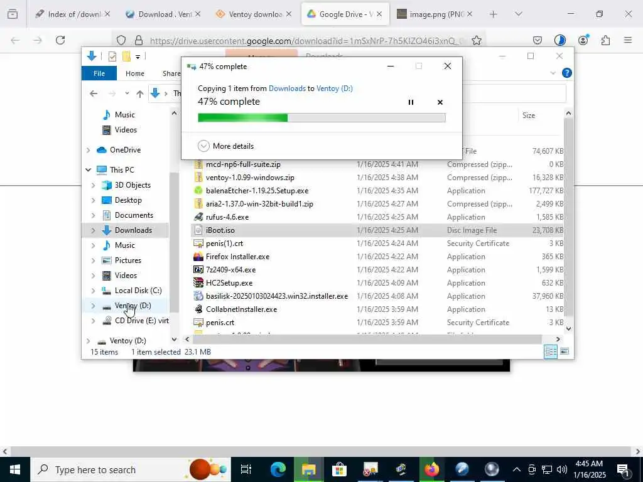Open the Windows Start menu
The height and width of the screenshot is (482, 643).
(x=15, y=469)
